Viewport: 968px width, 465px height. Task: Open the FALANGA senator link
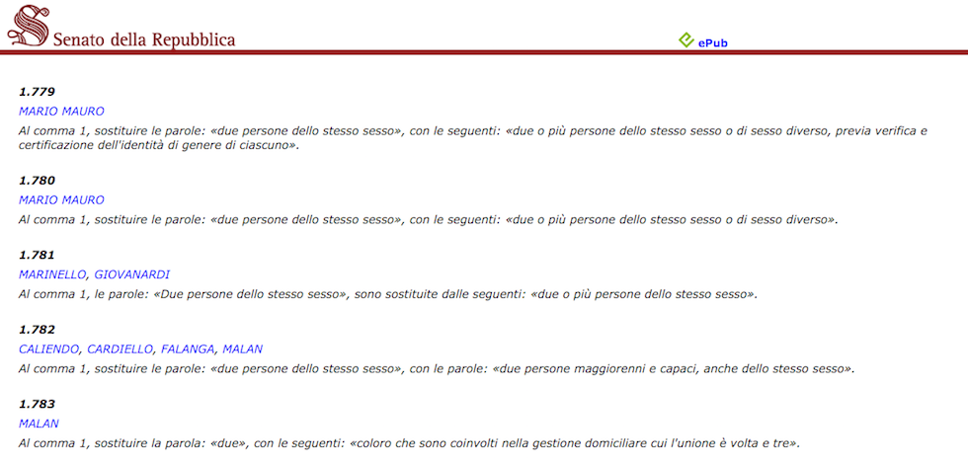[x=188, y=349]
